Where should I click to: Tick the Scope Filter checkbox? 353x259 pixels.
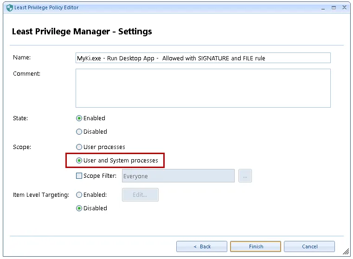click(x=79, y=176)
